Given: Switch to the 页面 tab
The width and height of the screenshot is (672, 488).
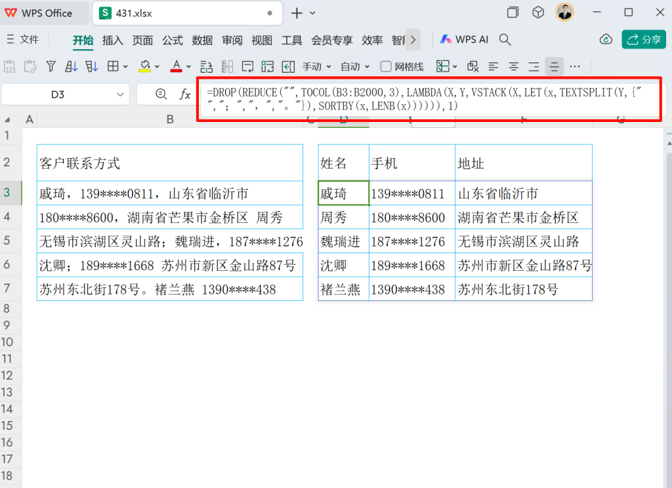Looking at the screenshot, I should [x=142, y=40].
